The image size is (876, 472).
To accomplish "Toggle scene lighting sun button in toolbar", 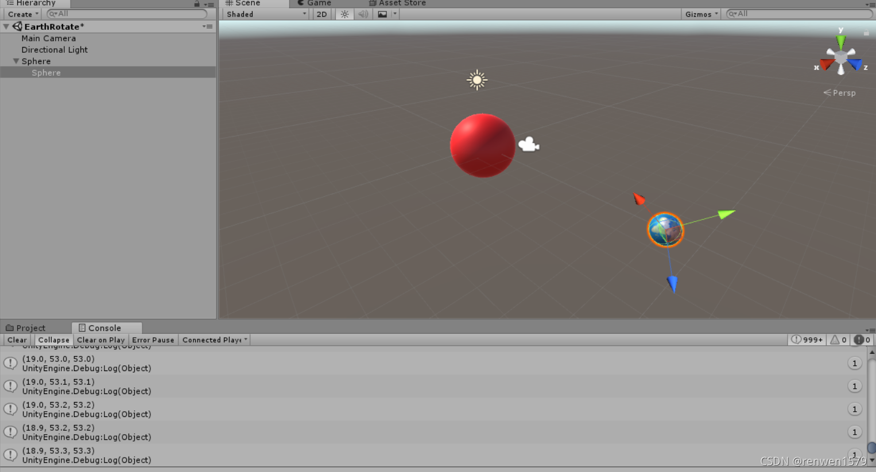I will [x=344, y=14].
